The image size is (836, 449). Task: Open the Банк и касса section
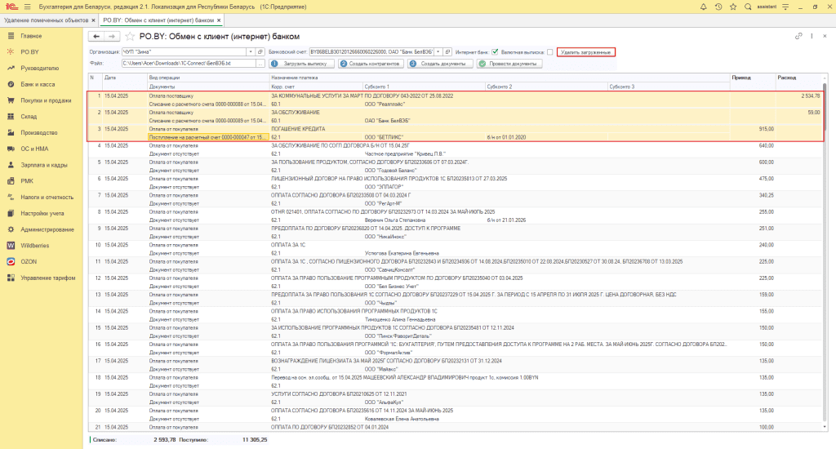(37, 84)
